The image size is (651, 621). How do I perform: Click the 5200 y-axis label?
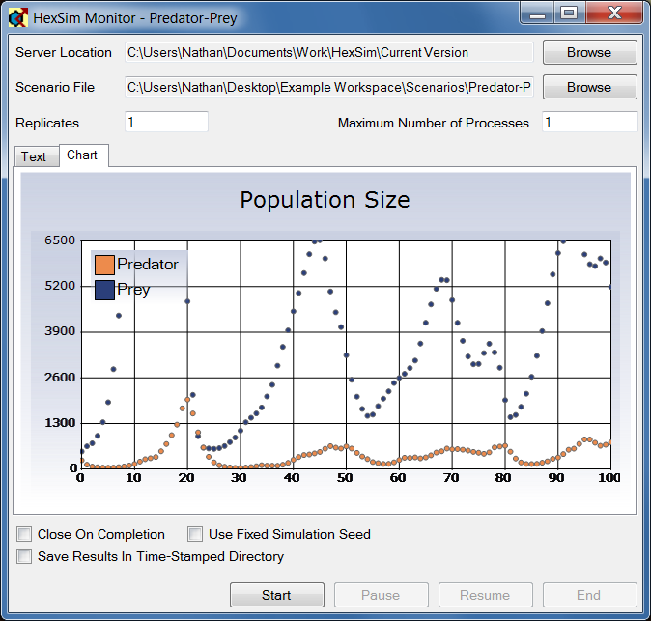(60, 286)
